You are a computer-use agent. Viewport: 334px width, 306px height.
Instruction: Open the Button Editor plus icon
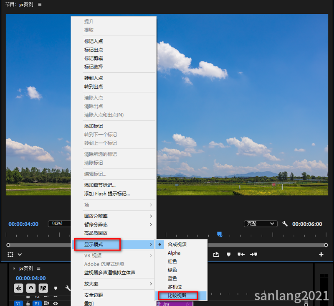pyautogui.click(x=321, y=255)
